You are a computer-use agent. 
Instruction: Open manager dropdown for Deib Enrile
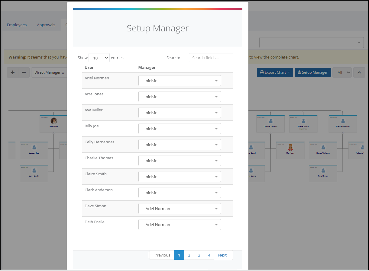click(x=180, y=225)
